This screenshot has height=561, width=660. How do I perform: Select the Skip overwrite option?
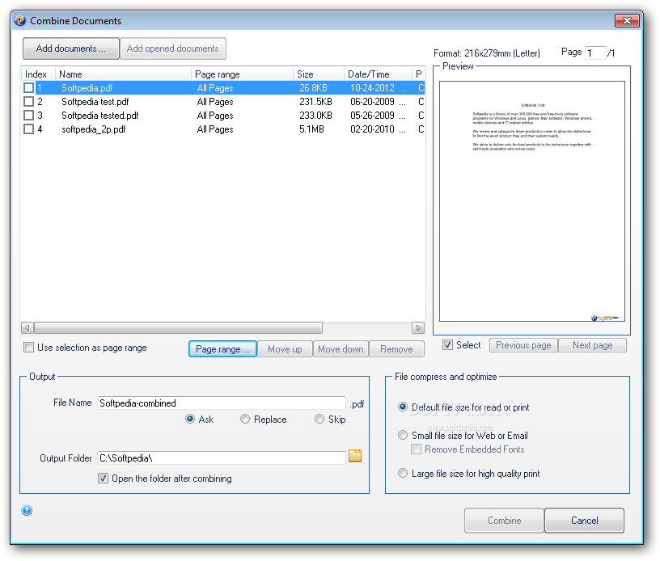pos(319,420)
